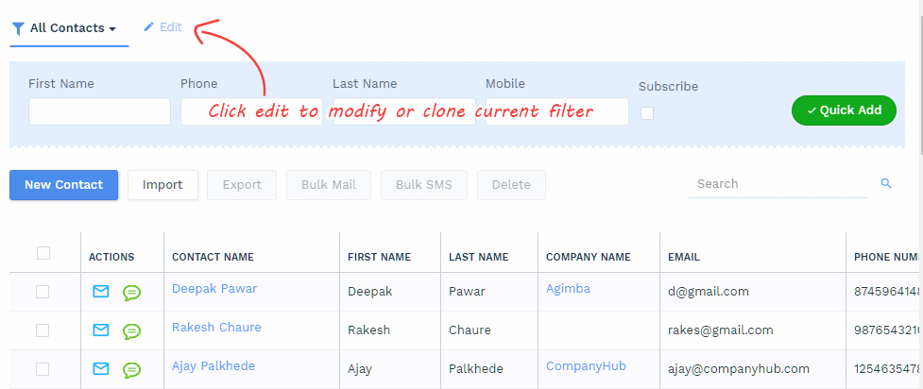Open the Deepak Pawar contact link
Screen dimensions: 923x389
(214, 289)
